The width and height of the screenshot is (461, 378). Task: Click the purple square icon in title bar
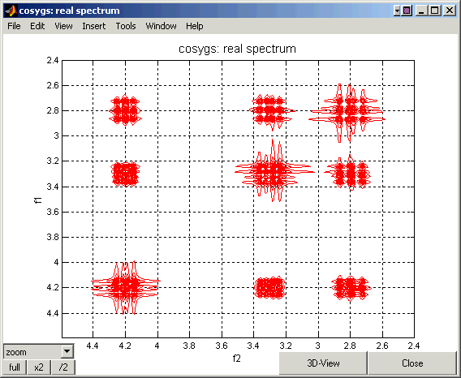tap(407, 11)
